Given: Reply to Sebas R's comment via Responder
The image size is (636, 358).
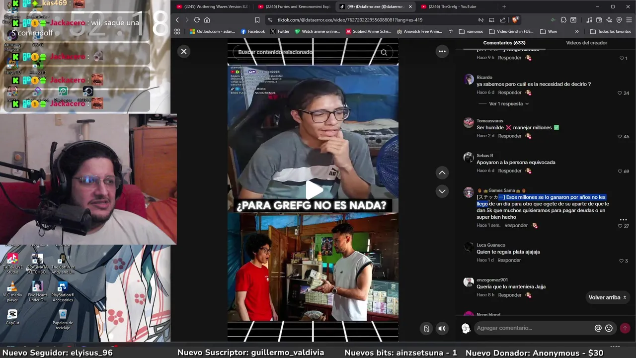Looking at the screenshot, I should [510, 171].
